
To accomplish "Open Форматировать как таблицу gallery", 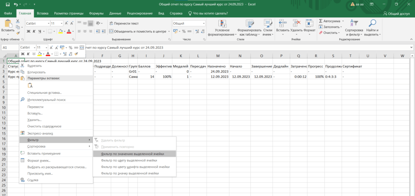I will point(250,28).
